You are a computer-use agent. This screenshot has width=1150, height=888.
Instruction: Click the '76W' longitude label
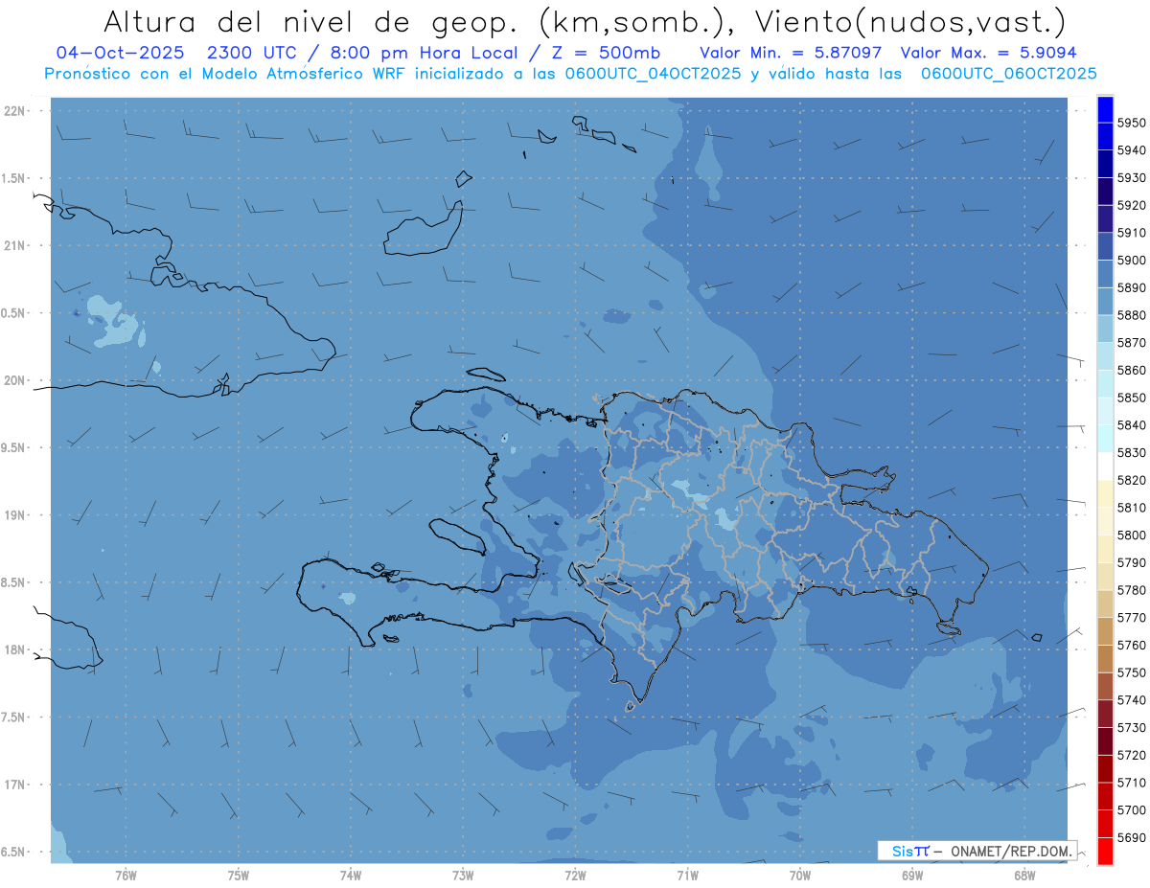point(126,876)
